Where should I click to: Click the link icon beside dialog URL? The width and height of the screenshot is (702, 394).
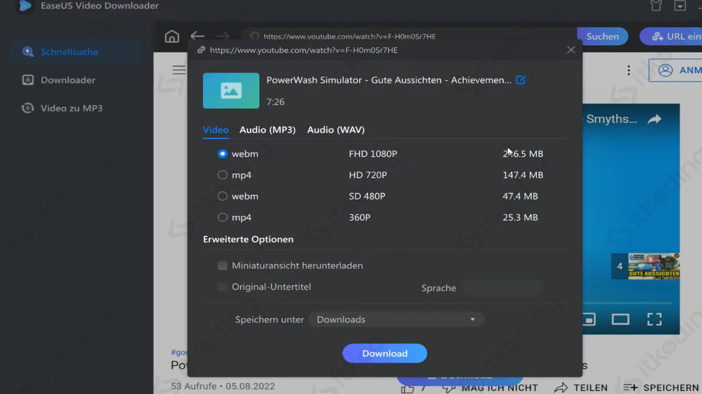coord(201,50)
